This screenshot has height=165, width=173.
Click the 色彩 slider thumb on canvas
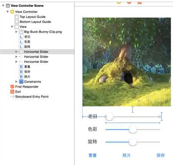coord(133,129)
